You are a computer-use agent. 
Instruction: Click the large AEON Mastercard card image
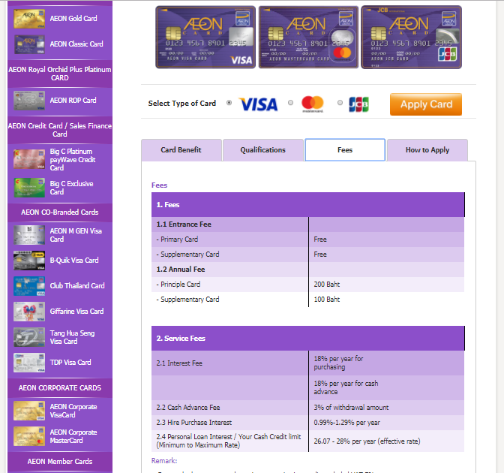[x=308, y=37]
